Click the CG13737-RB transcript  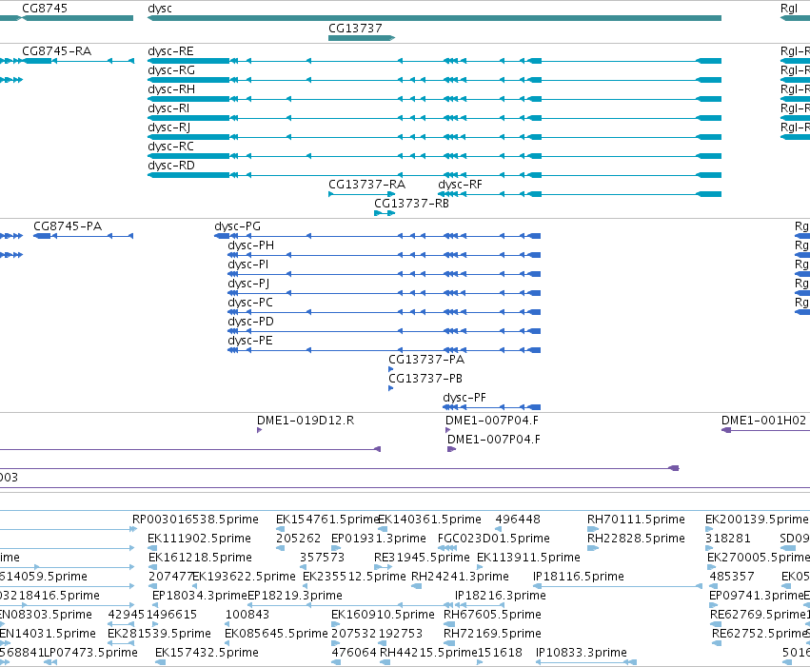pos(385,213)
